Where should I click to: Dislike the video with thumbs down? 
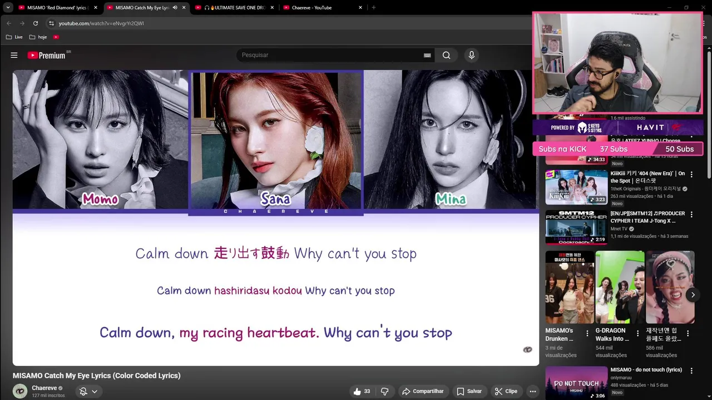click(x=384, y=391)
